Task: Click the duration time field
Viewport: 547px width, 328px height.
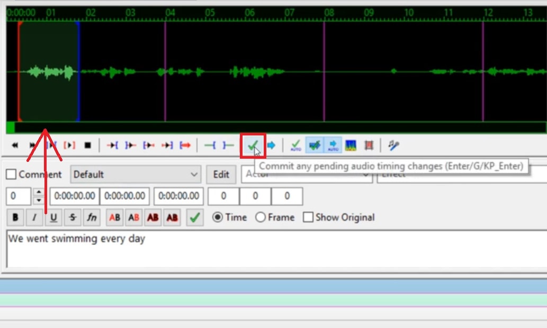Action: 178,196
